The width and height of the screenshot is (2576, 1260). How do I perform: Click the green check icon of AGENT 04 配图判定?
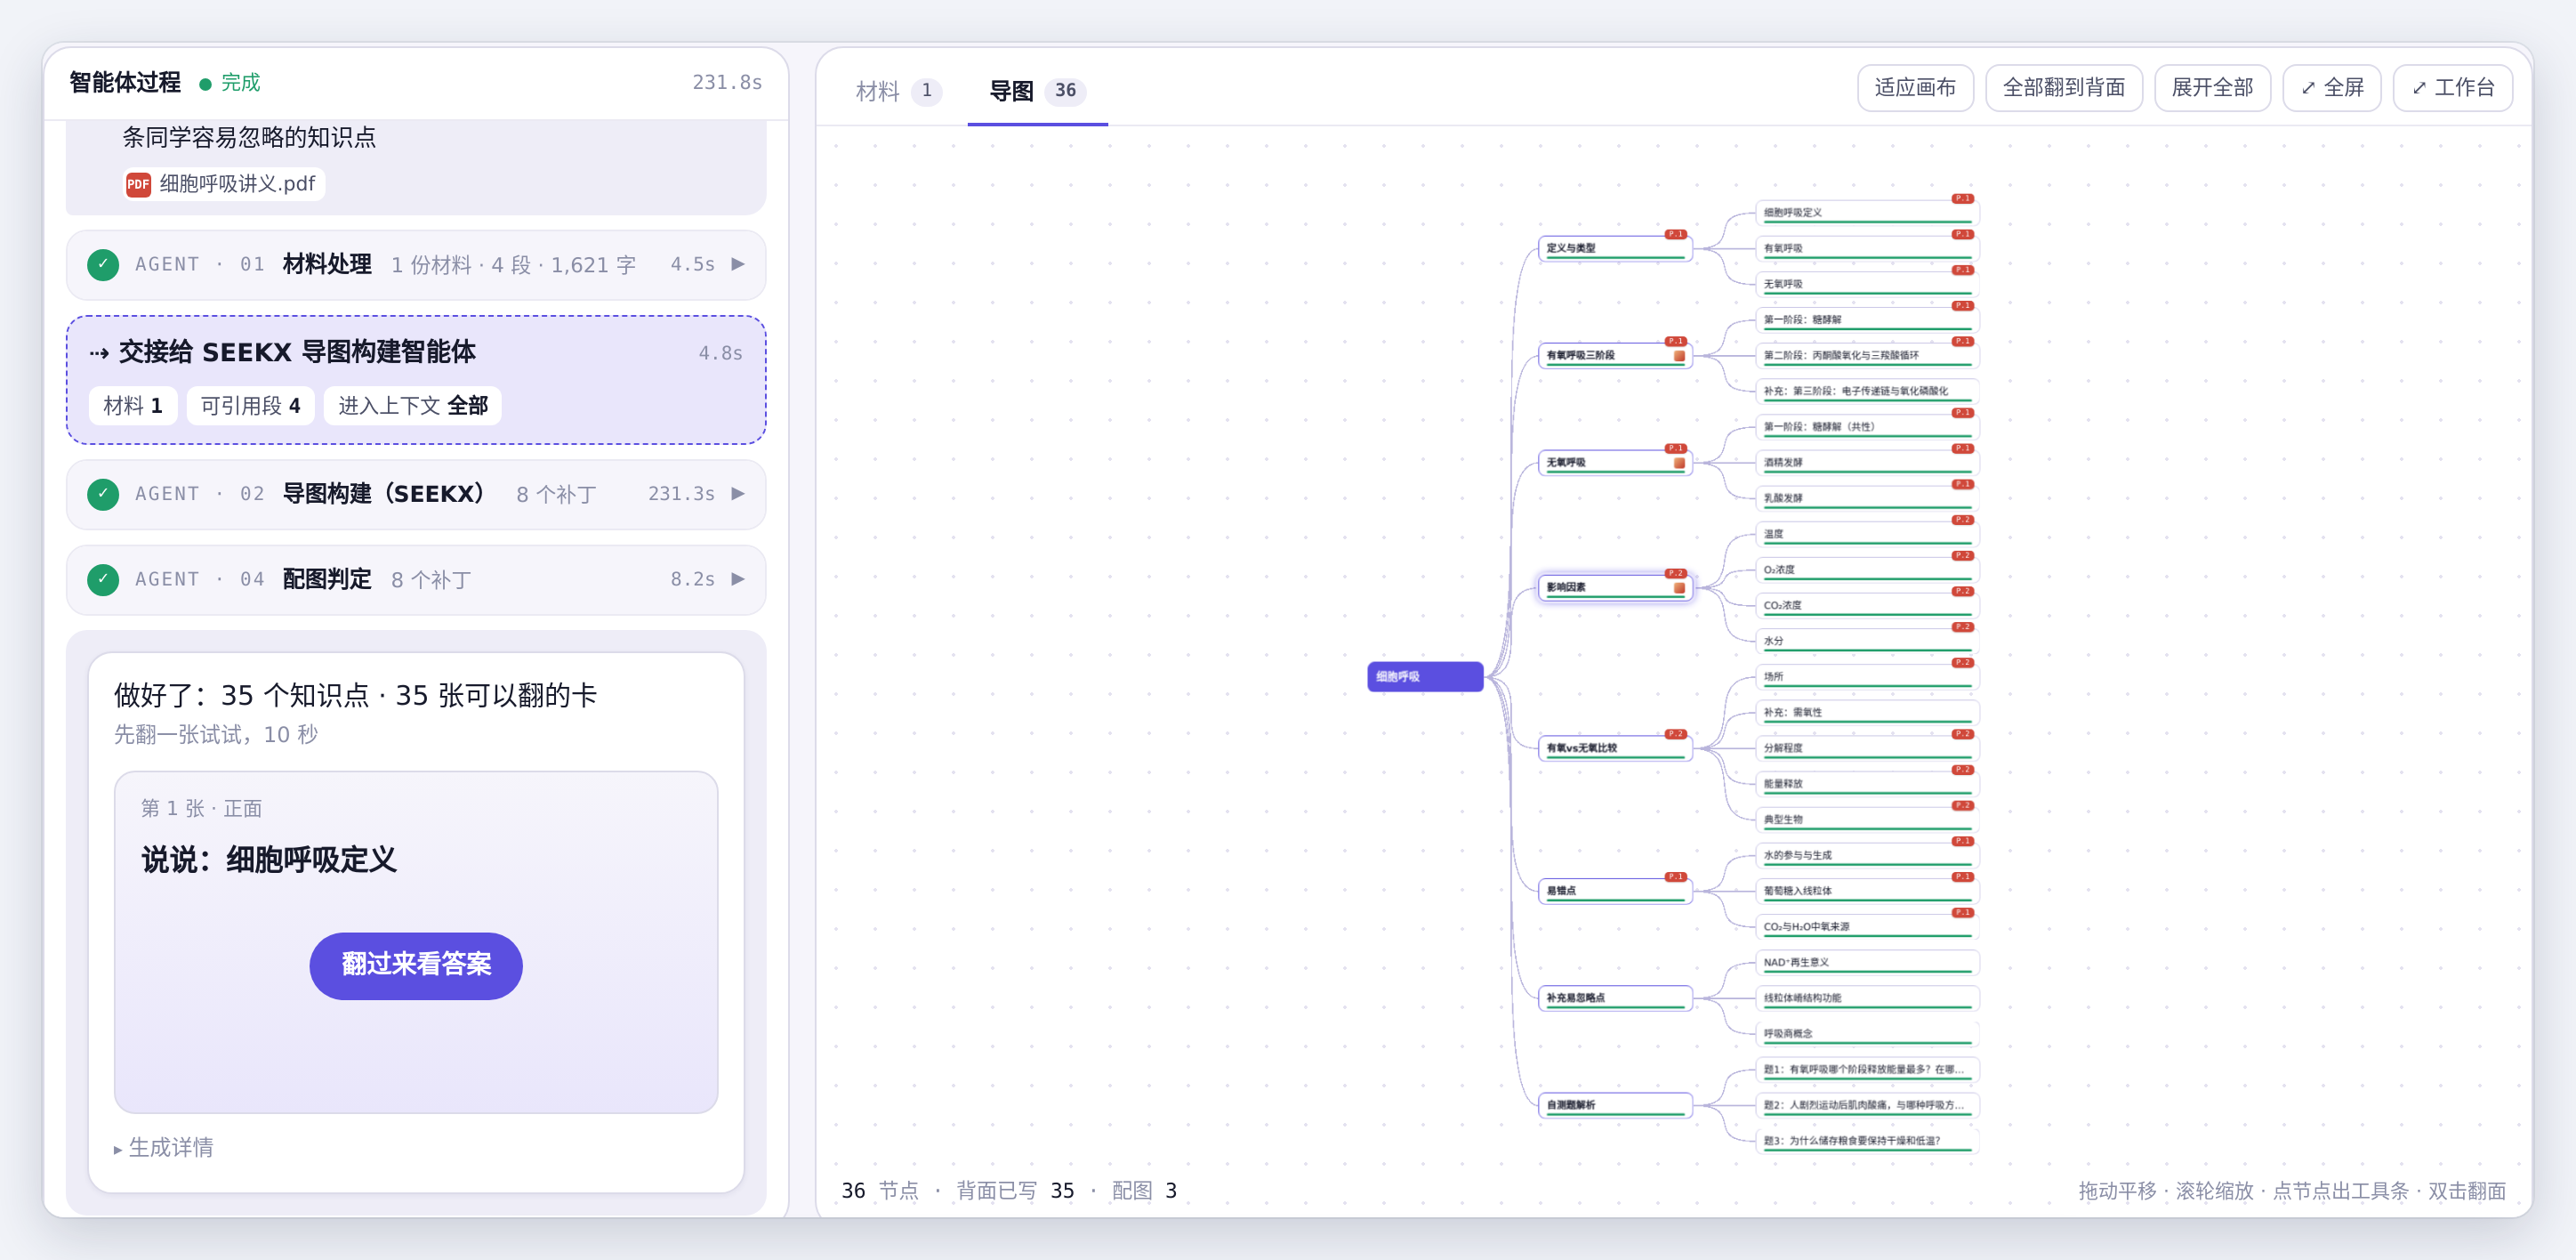pyautogui.click(x=103, y=580)
